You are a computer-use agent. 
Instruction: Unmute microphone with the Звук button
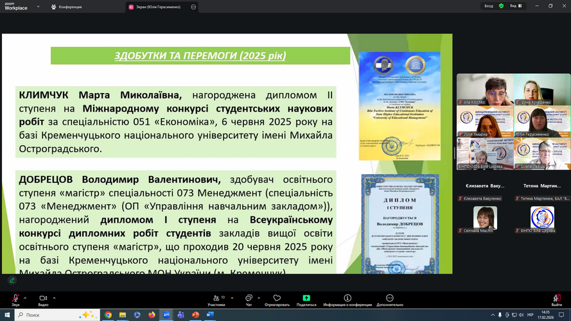click(15, 299)
